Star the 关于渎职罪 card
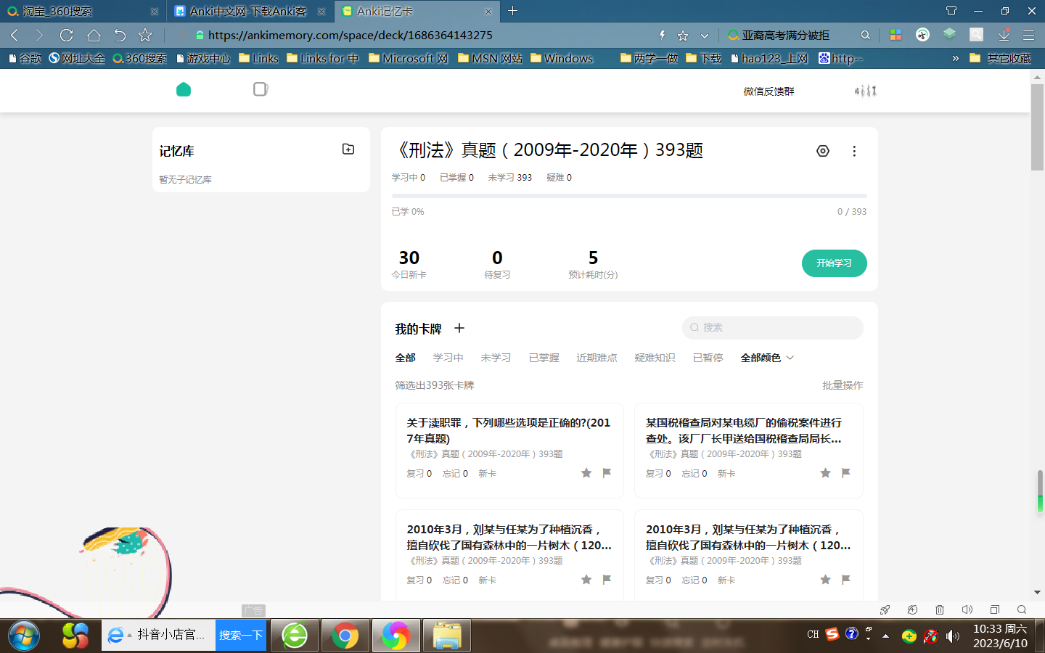Image resolution: width=1045 pixels, height=653 pixels. pyautogui.click(x=586, y=473)
